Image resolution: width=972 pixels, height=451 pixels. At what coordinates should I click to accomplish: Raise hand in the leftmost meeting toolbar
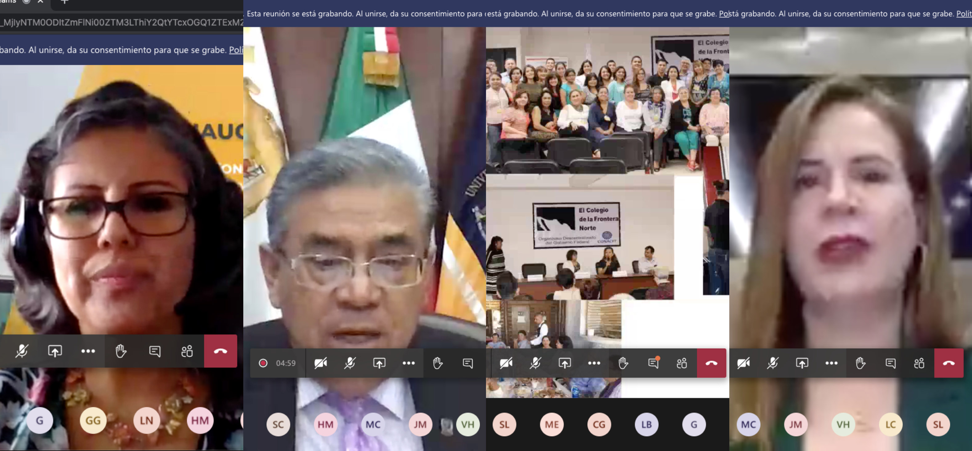[121, 351]
